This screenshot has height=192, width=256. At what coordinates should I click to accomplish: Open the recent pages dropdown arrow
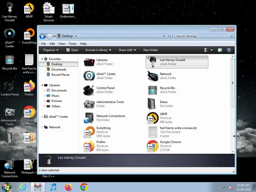point(54,36)
